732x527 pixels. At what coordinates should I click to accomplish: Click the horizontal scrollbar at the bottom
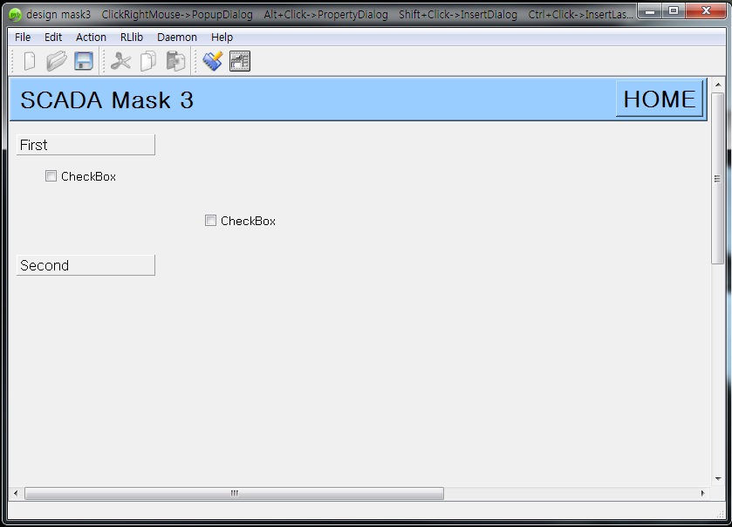[233, 493]
